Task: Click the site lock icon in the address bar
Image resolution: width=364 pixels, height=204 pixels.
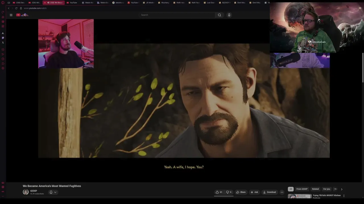Action: (x=21, y=8)
